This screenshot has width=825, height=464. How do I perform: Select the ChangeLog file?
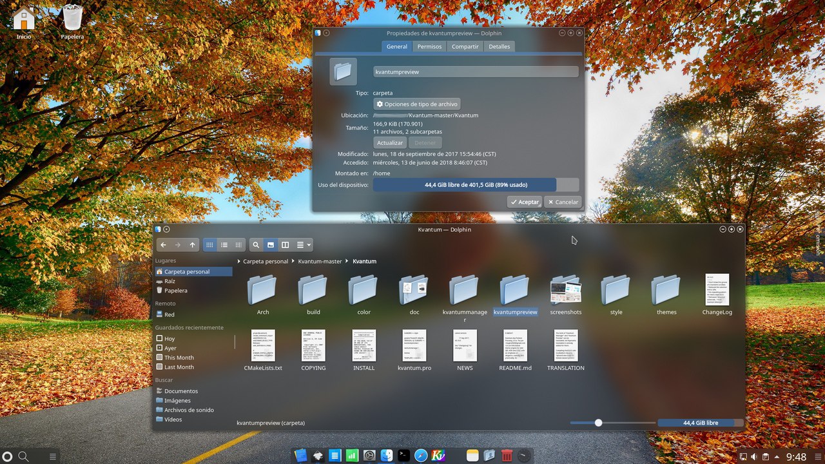pos(717,295)
